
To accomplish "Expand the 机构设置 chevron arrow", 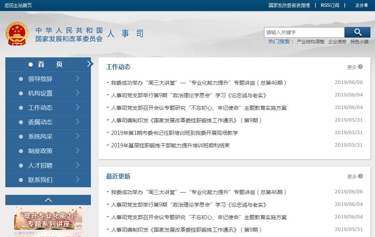I will click(x=78, y=93).
